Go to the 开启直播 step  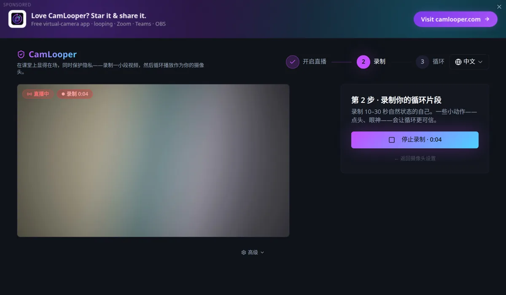pos(315,62)
